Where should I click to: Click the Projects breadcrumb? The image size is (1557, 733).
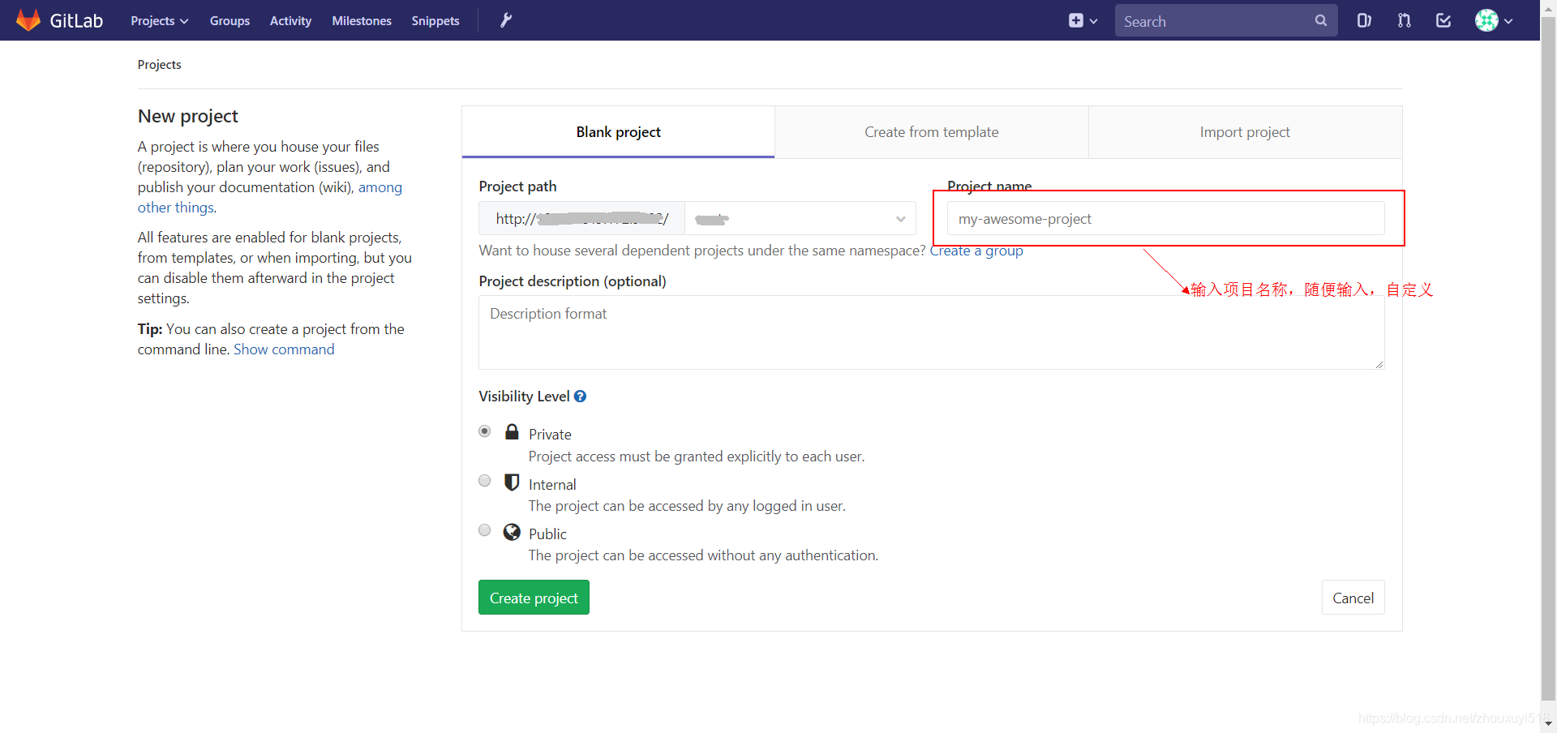[x=159, y=65]
